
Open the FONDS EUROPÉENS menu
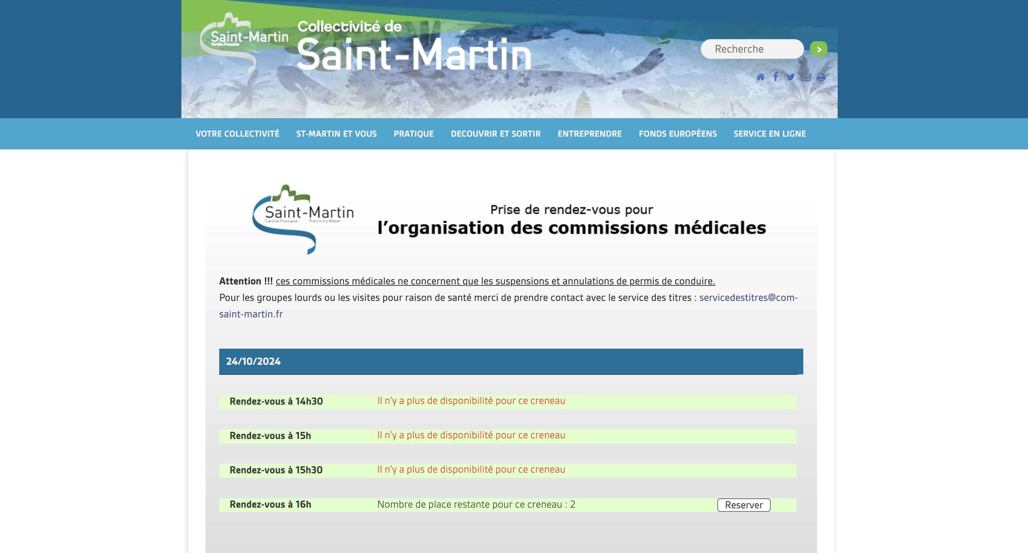[678, 134]
